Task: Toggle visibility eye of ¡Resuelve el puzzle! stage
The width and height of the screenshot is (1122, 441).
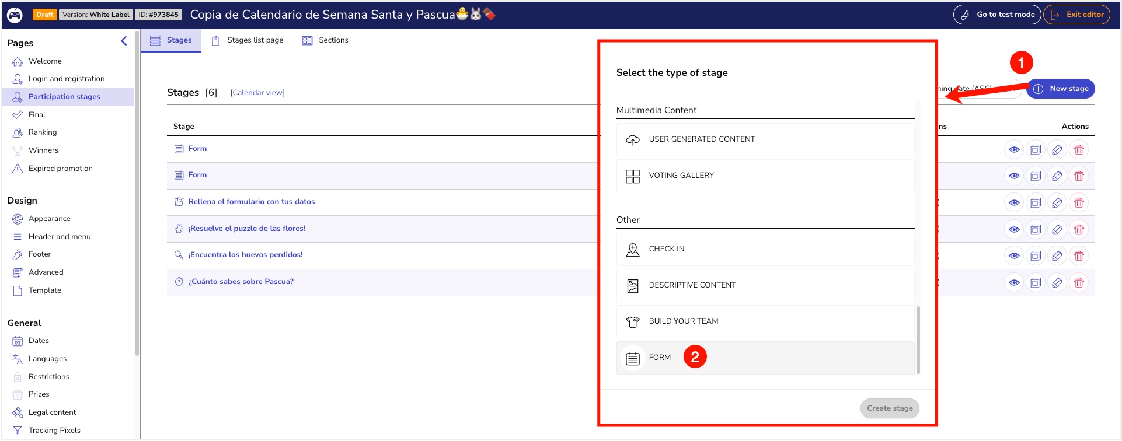Action: tap(1014, 230)
